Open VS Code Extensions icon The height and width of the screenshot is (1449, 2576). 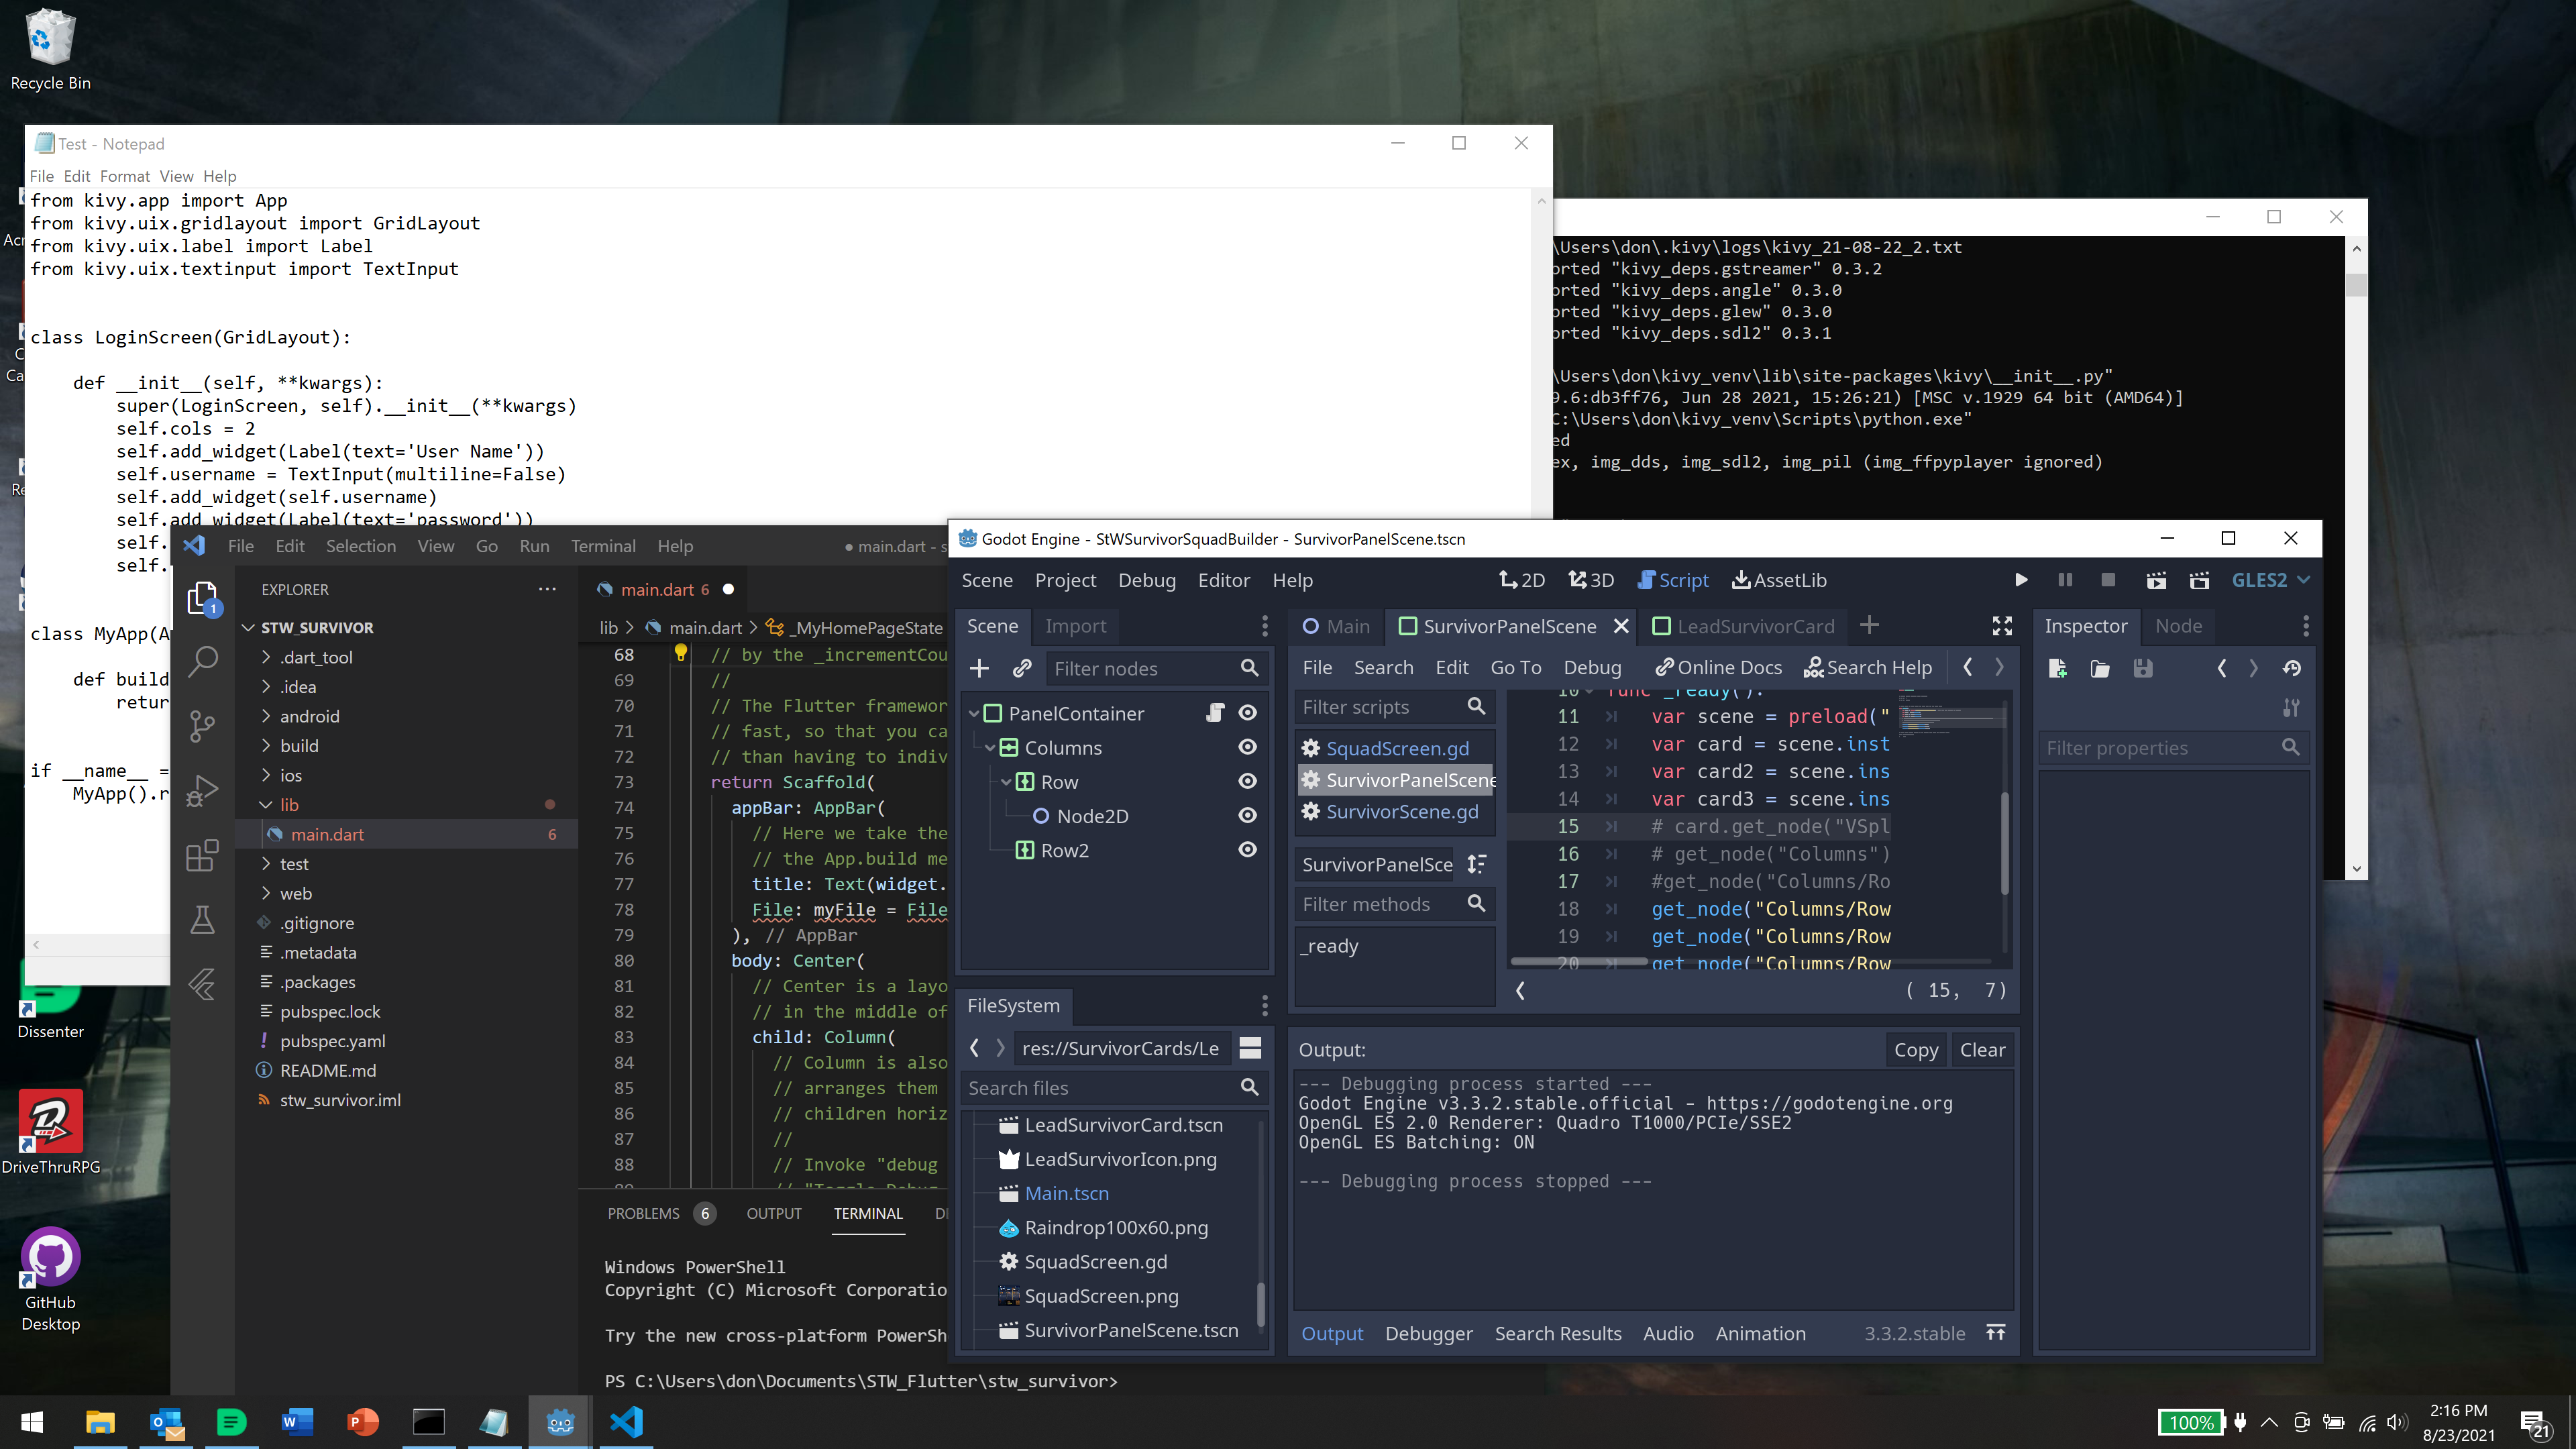203,855
